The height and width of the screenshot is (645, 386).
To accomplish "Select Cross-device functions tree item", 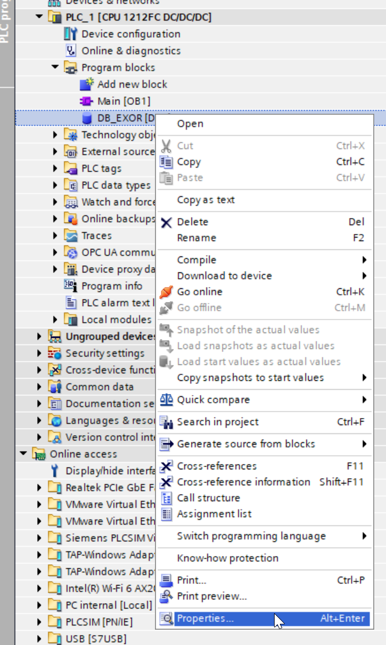I will tap(110, 370).
